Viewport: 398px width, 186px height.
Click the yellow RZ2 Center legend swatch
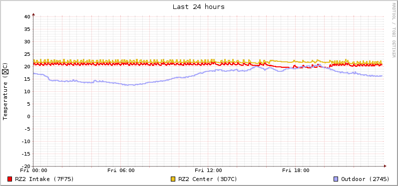[x=173, y=179]
